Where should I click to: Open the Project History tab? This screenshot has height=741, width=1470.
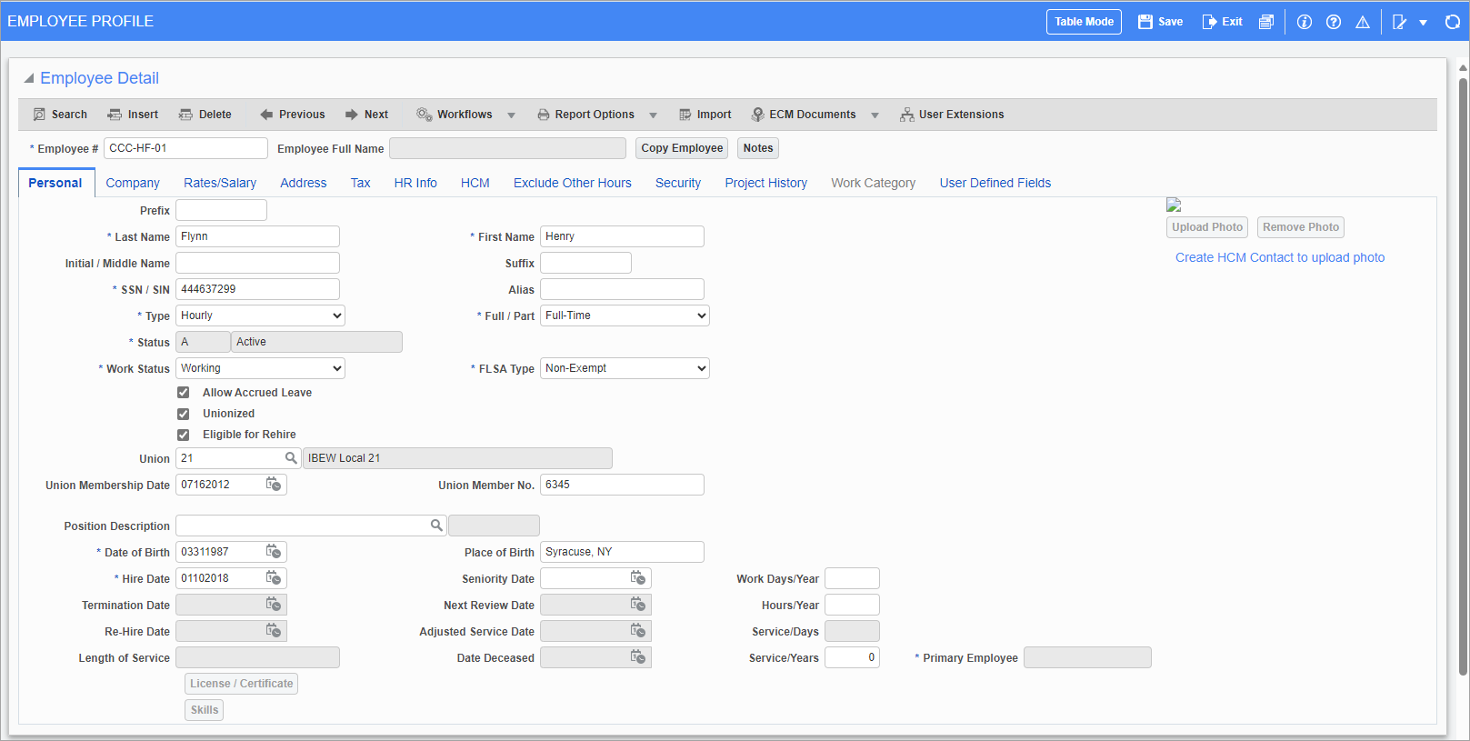766,183
